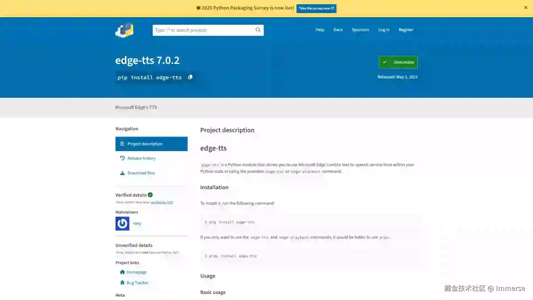Click Take the survey now button
This screenshot has height=300, width=533.
pos(316,8)
